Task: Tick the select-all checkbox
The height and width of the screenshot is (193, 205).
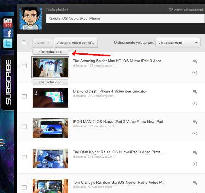Action: 24,43
